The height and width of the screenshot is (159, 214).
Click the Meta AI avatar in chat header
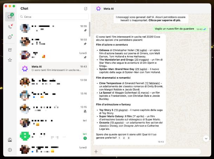coord(98,8)
